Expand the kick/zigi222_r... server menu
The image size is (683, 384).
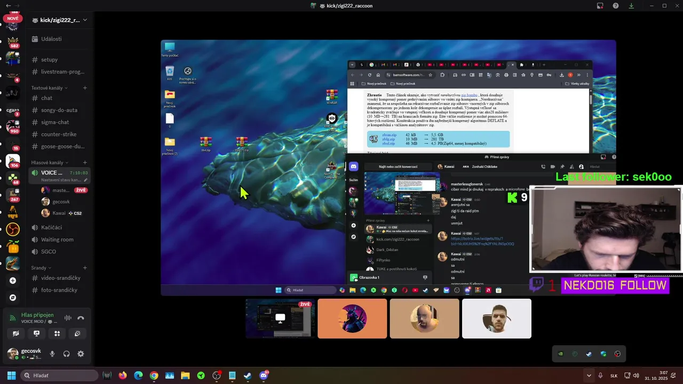(x=60, y=20)
